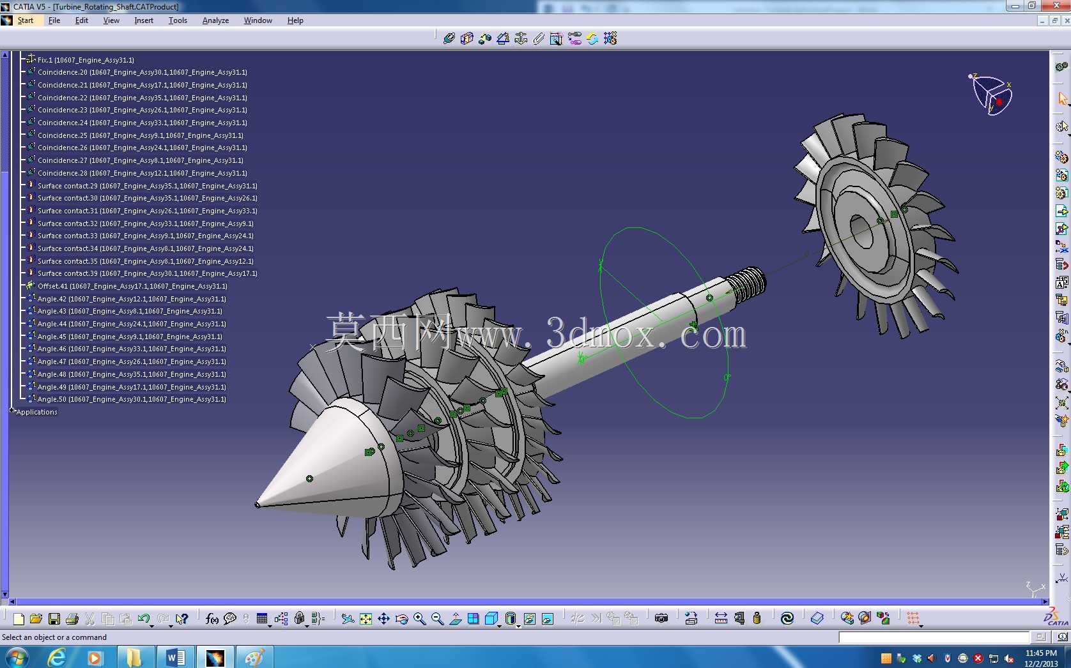
Task: Open Microsoft Word from taskbar
Action: (x=175, y=657)
